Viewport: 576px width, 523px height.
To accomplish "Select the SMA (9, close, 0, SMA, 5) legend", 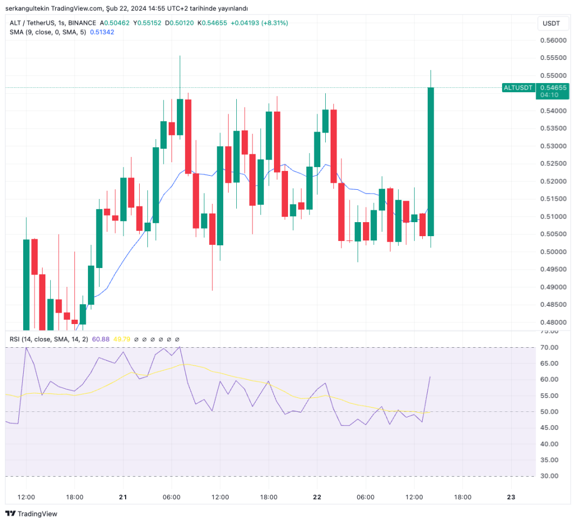I will pyautogui.click(x=48, y=32).
